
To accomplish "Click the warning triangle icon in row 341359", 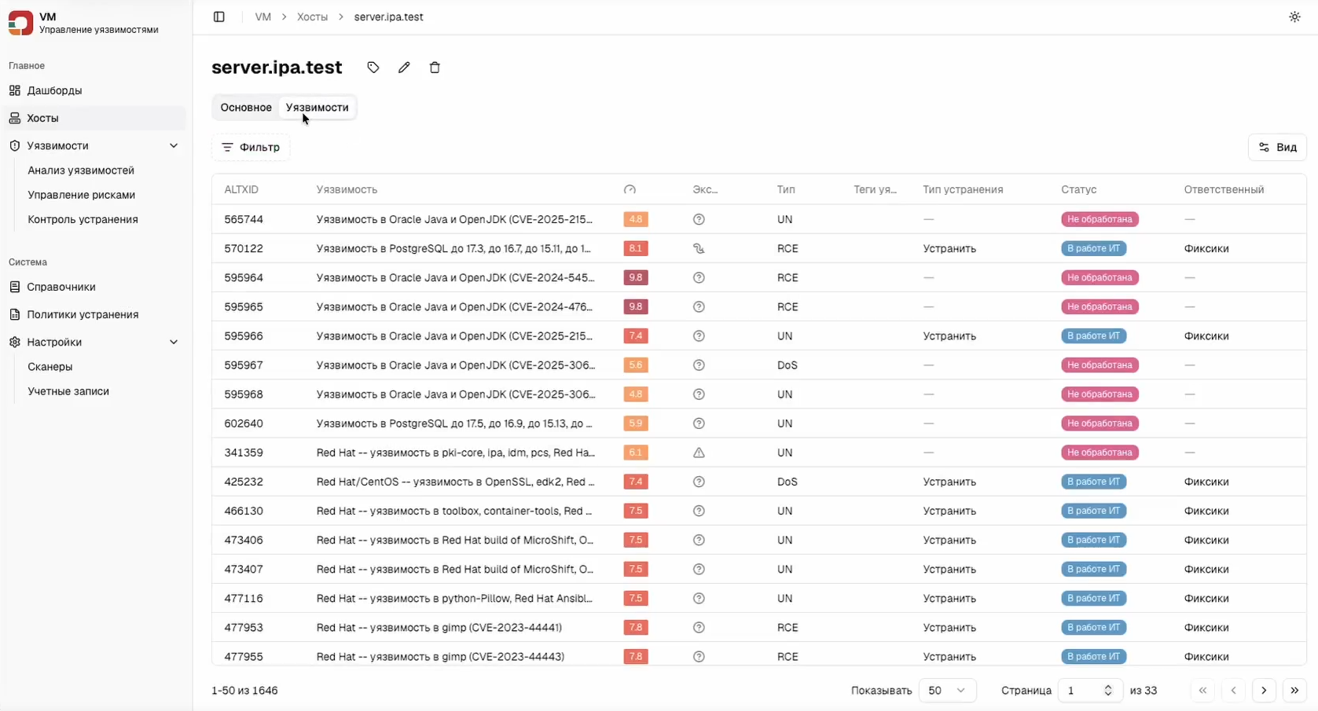I will [699, 453].
